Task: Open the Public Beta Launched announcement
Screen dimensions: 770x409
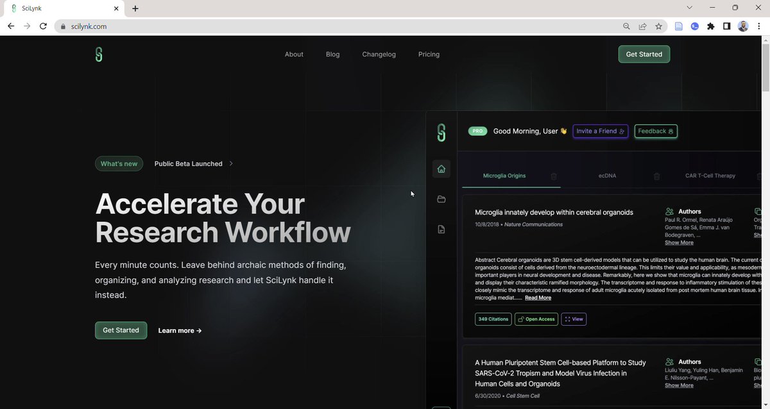Action: [188, 163]
